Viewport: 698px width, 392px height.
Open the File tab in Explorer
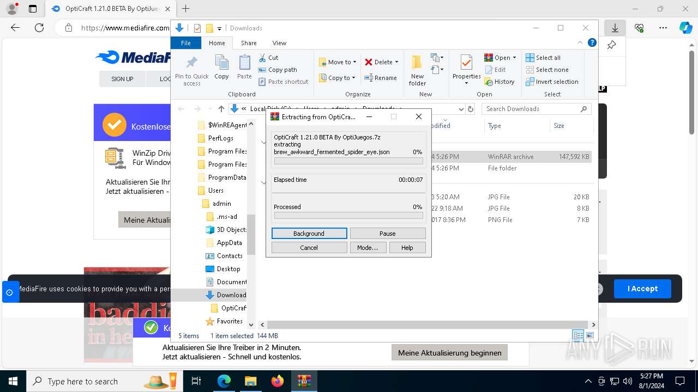pyautogui.click(x=186, y=43)
